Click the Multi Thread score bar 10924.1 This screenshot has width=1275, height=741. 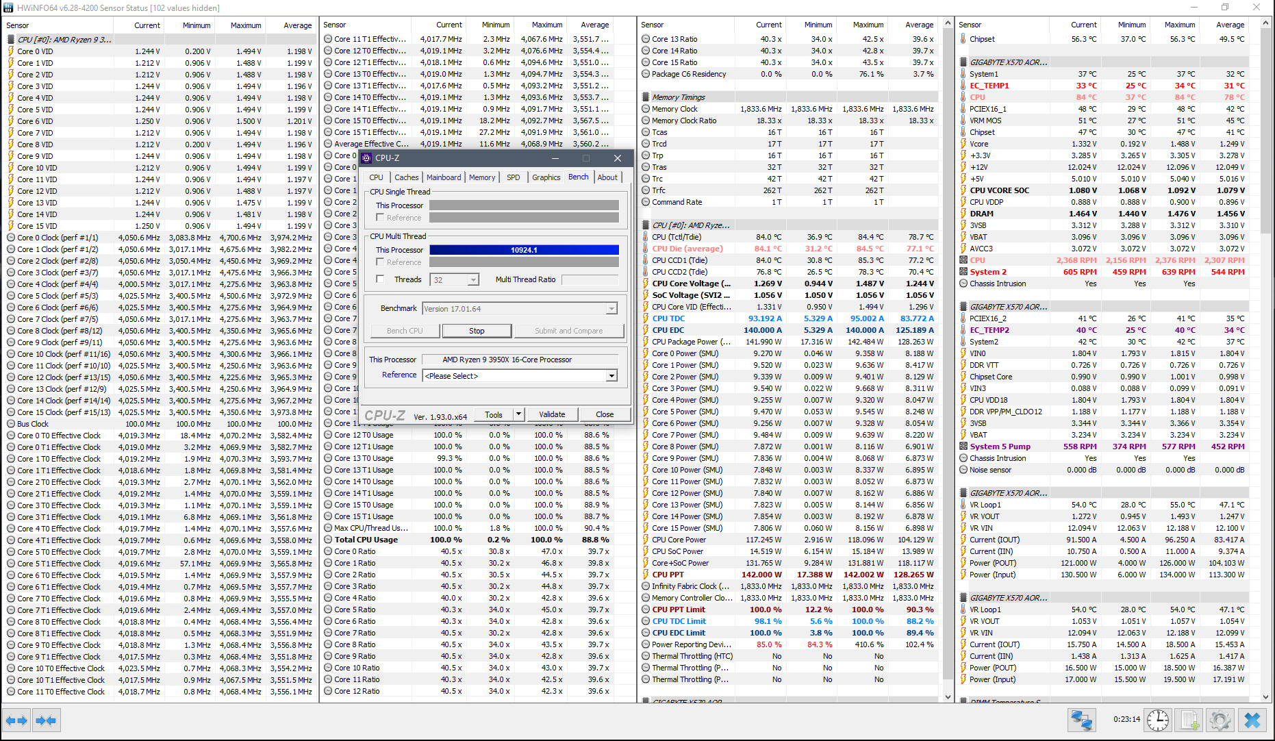pos(524,250)
